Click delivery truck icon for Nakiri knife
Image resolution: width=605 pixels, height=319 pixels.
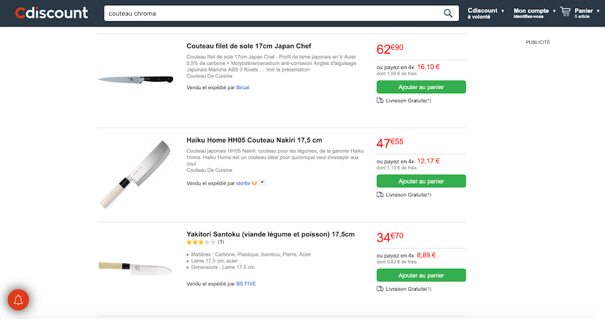pos(380,194)
